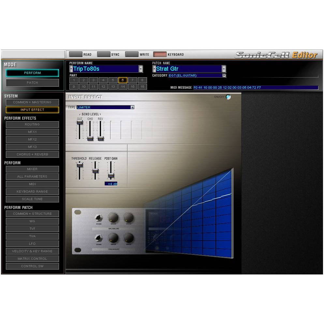Select part 9
This screenshot has width=324, height=324.
(74, 87)
